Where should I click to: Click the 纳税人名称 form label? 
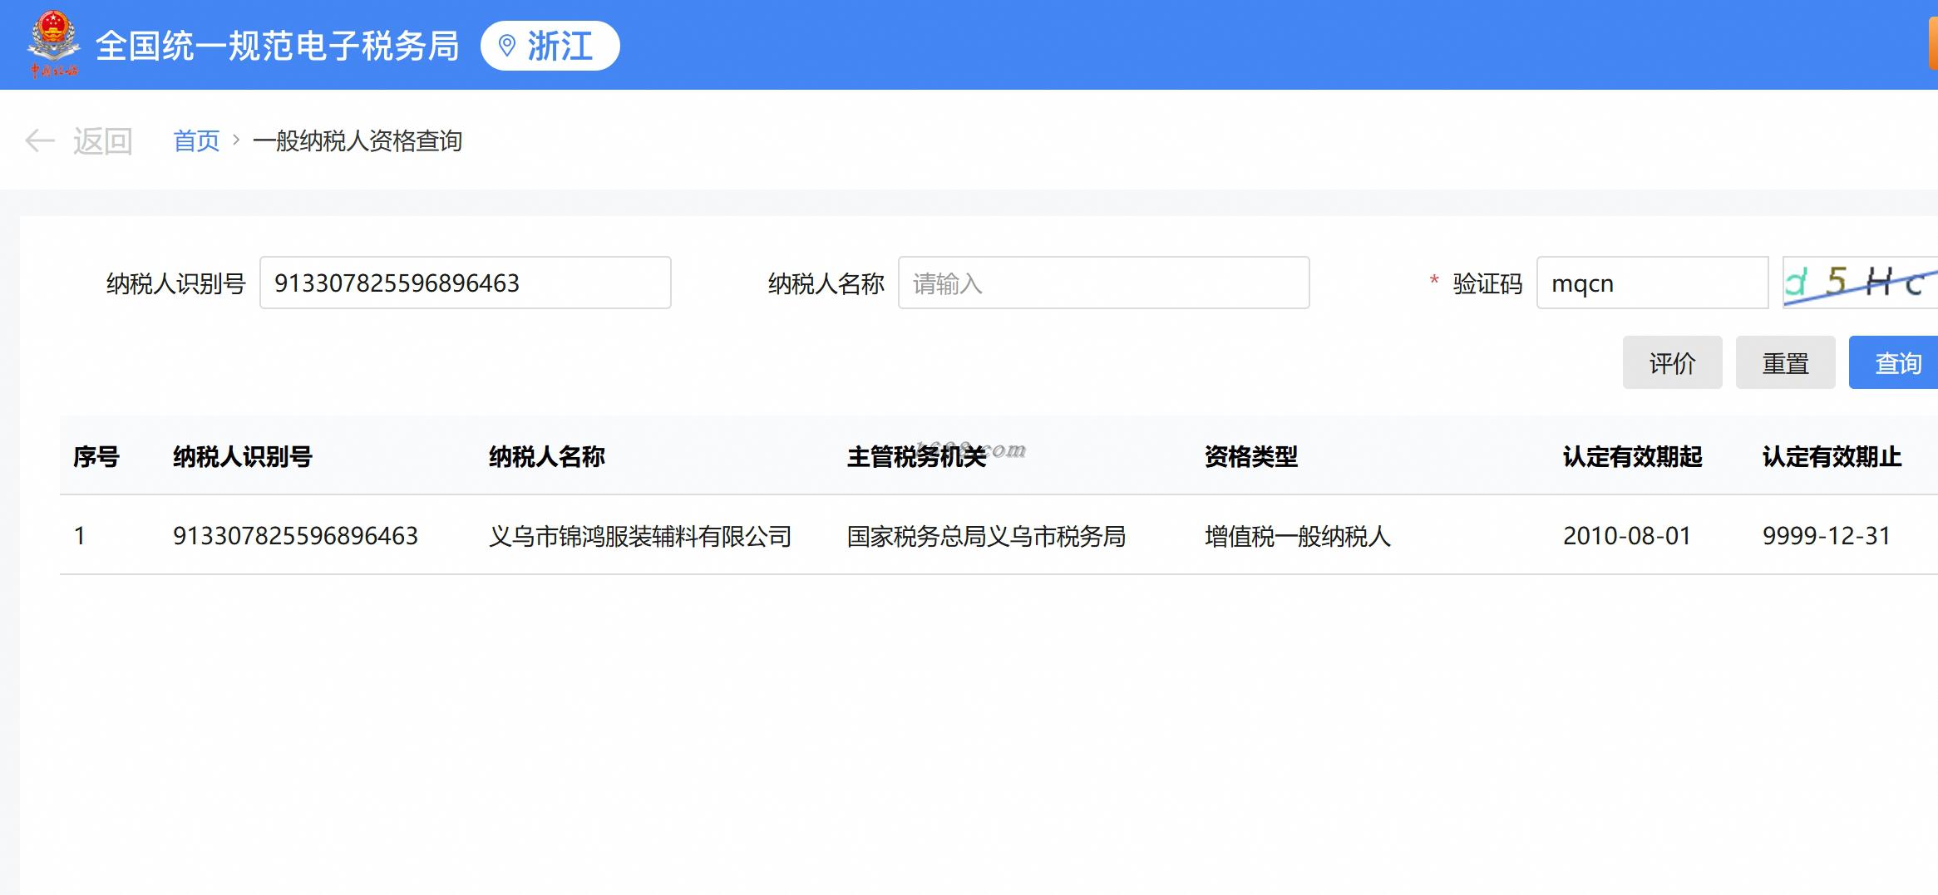click(826, 283)
